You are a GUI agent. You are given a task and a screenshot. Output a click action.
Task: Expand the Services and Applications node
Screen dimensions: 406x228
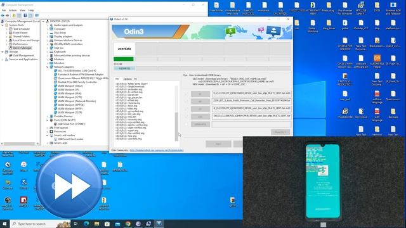pyautogui.click(x=3, y=60)
